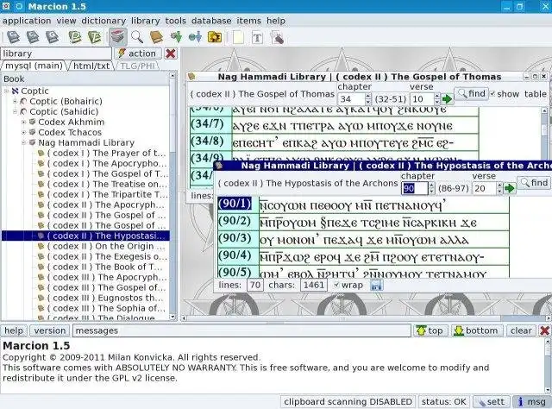Collapse the Coptic (Sahidic) node

(x=16, y=111)
